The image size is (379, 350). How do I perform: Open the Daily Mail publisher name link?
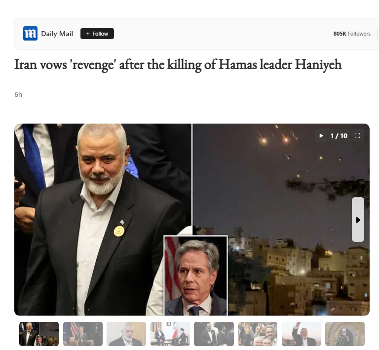pos(57,34)
